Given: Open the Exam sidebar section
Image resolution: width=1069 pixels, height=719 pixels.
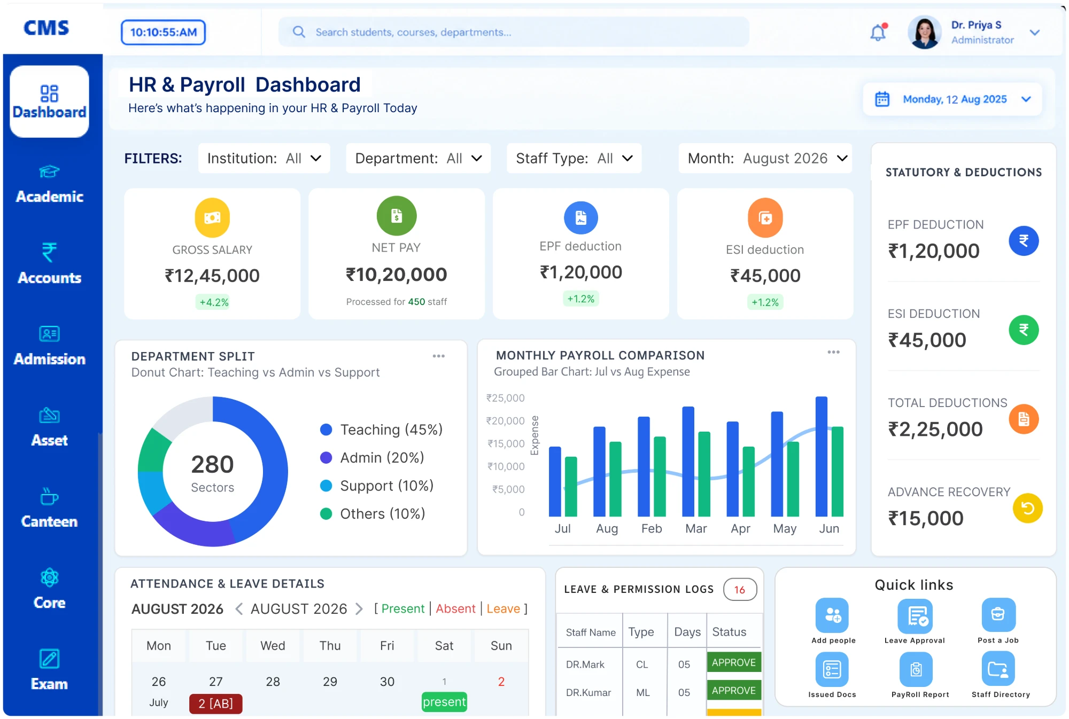Looking at the screenshot, I should [49, 671].
